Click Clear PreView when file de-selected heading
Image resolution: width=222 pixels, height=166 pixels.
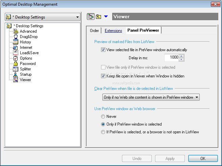click(x=133, y=89)
